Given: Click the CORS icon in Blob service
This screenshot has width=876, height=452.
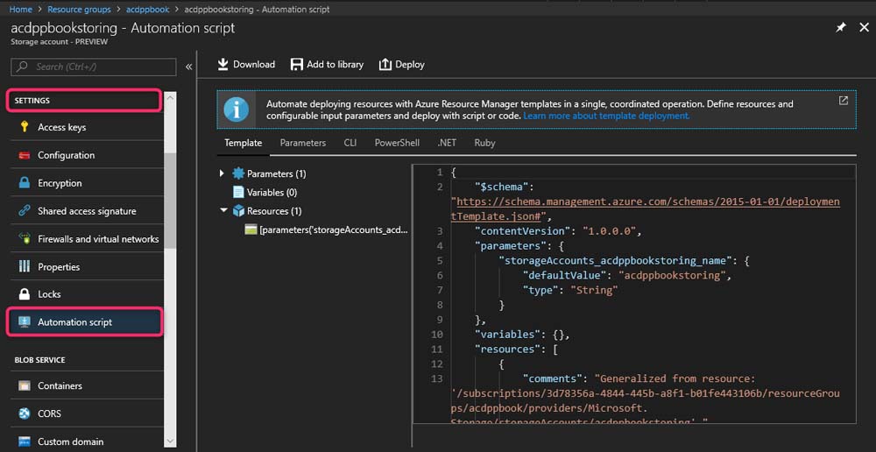Looking at the screenshot, I should pos(24,413).
